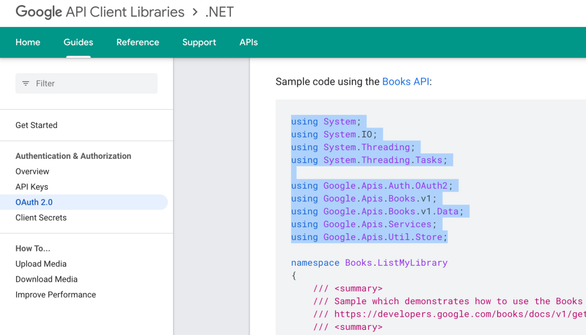The height and width of the screenshot is (335, 586).
Task: Click the breadcrumb chevron before .NET
Action: pos(195,12)
